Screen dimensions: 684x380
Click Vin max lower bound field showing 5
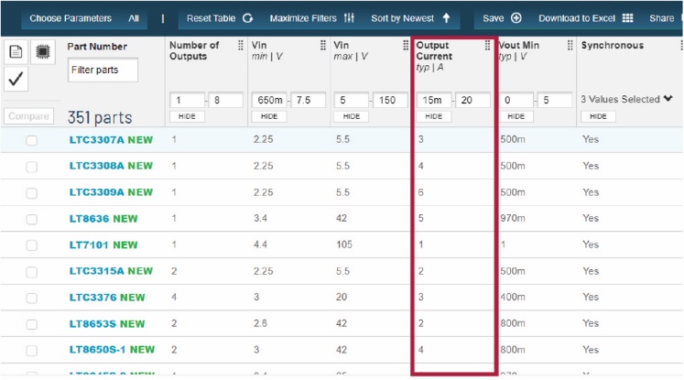tap(352, 101)
